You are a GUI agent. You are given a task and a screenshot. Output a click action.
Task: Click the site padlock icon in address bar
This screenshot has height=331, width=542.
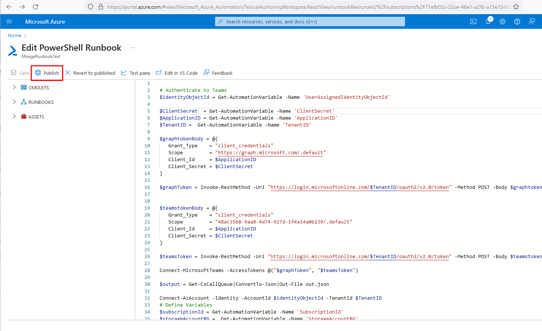(x=101, y=7)
